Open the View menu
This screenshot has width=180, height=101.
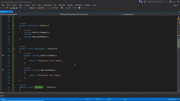tap(8, 5)
